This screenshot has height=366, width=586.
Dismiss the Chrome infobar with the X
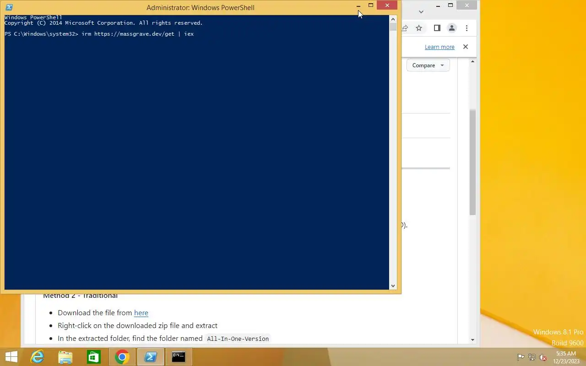(466, 47)
